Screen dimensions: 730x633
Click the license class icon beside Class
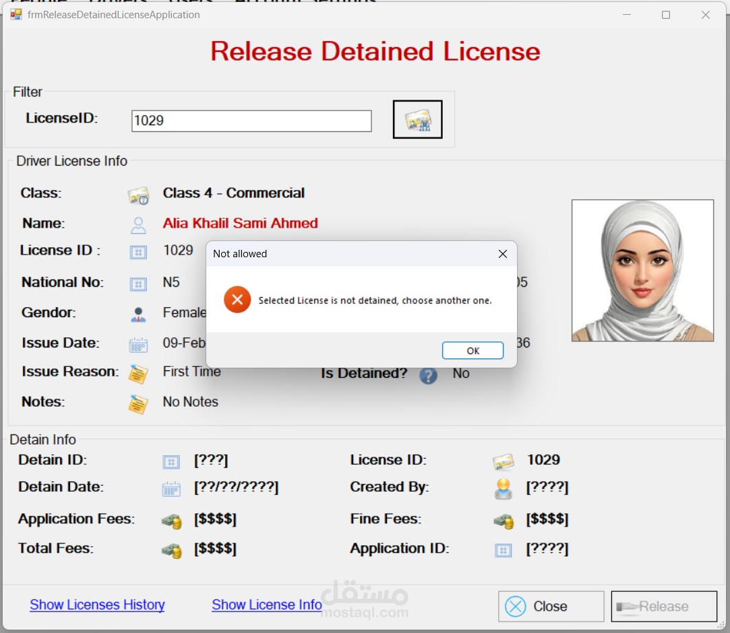pyautogui.click(x=138, y=196)
